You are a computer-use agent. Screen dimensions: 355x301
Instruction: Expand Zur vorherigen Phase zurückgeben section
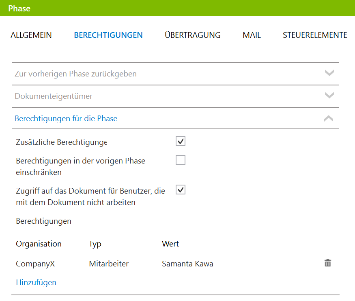point(175,74)
